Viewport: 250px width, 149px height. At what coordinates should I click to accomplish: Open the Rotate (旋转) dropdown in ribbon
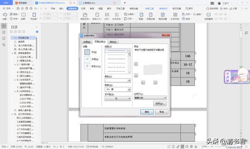tap(197, 14)
